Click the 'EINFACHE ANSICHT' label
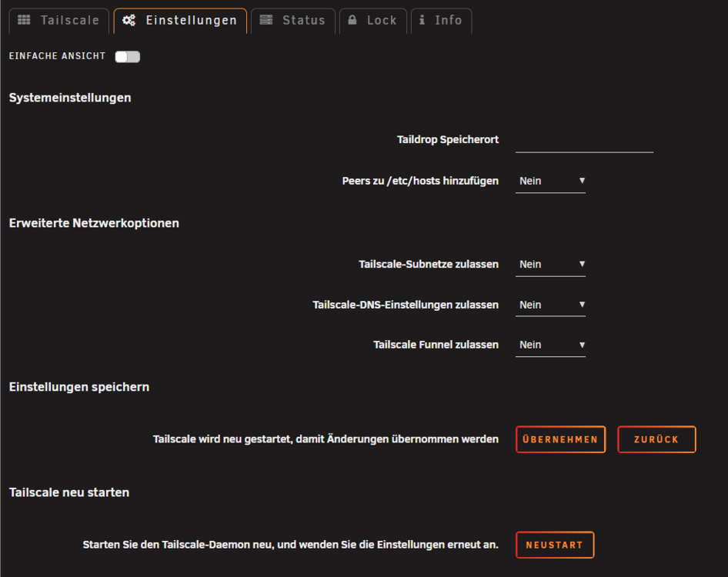 (x=57, y=56)
